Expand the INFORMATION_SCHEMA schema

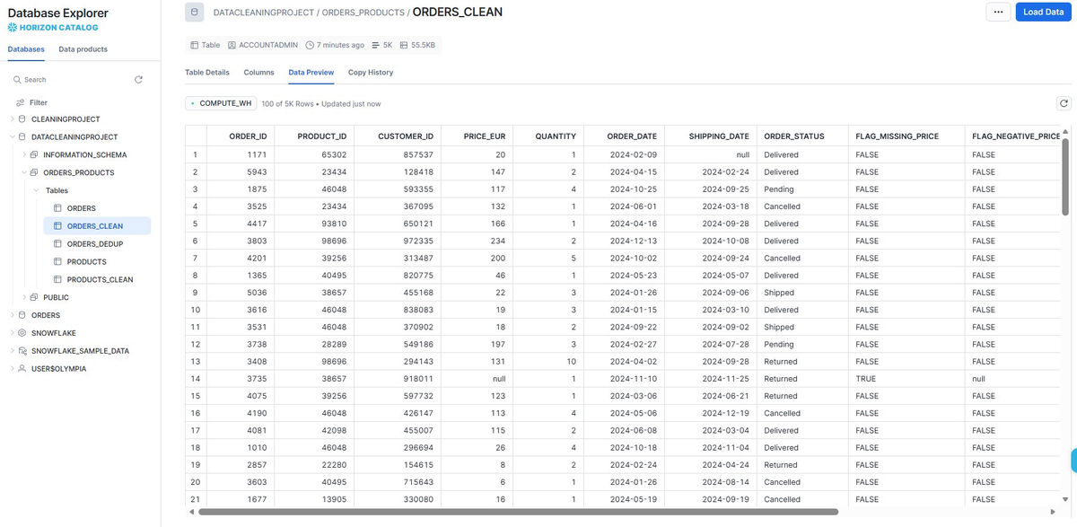(x=24, y=155)
